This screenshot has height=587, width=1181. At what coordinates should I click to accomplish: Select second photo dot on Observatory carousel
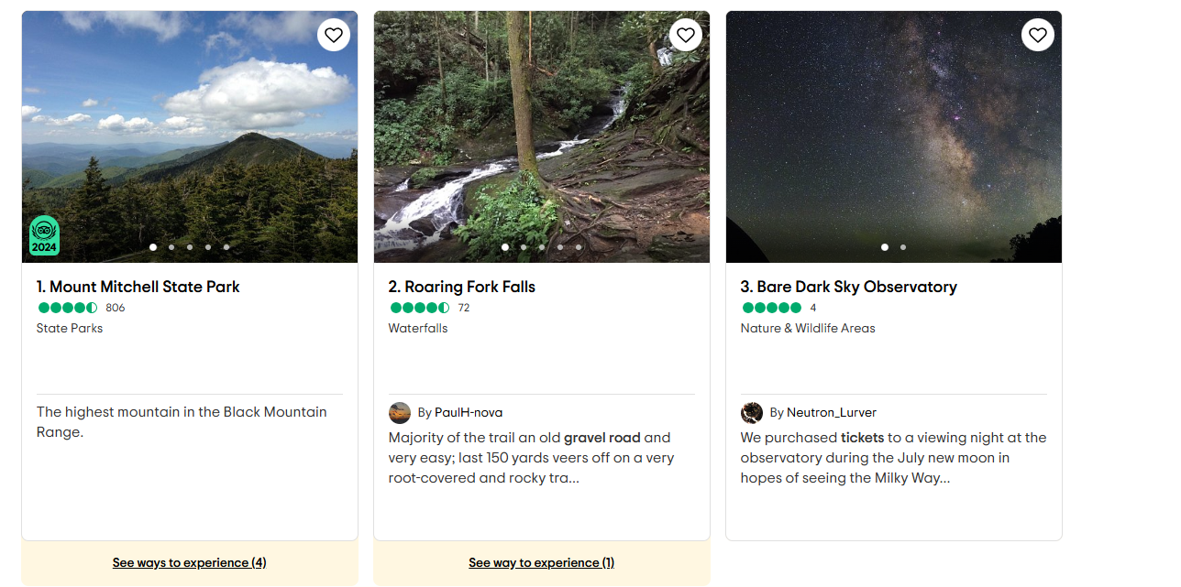(903, 247)
